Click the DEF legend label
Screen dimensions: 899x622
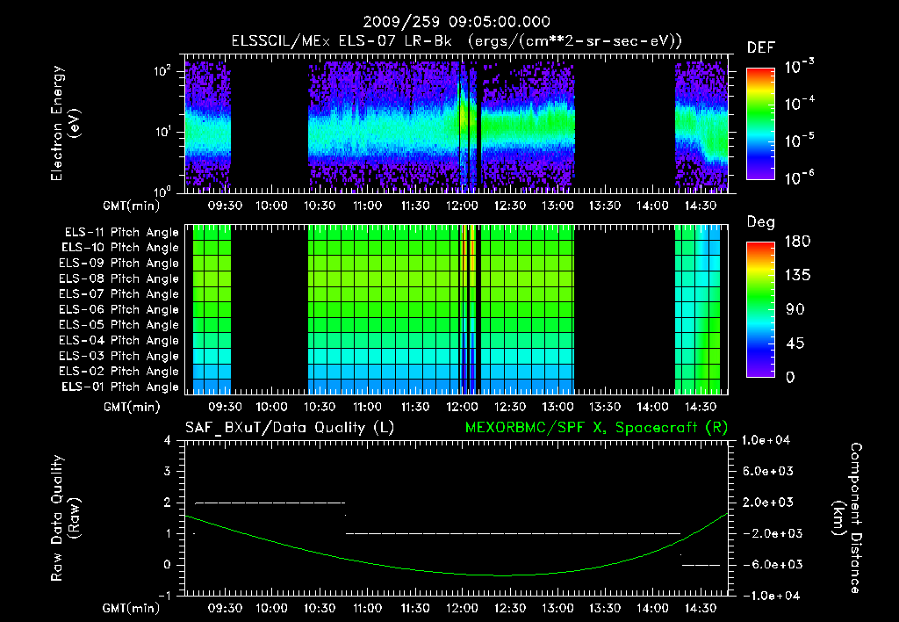761,48
